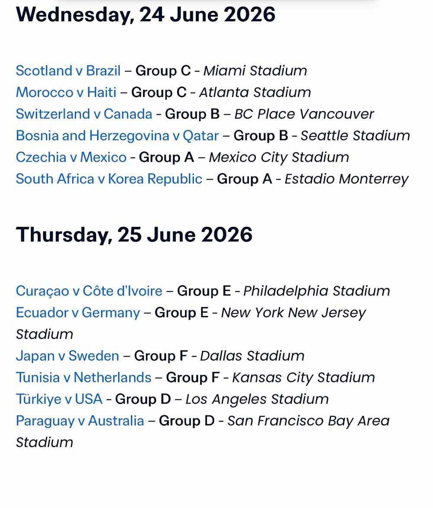The image size is (433, 508).
Task: Click the Switzerland v Canada fixture link
Action: click(x=84, y=114)
